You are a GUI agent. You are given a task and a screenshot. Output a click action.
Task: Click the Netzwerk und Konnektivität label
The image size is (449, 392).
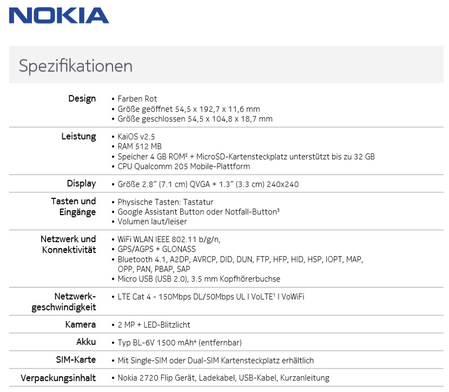[68, 244]
